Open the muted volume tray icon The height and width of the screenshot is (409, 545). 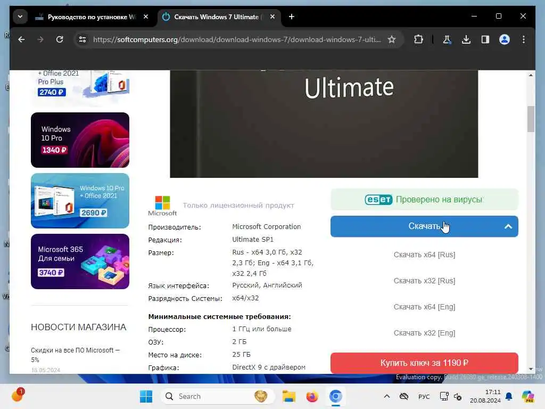[458, 396]
